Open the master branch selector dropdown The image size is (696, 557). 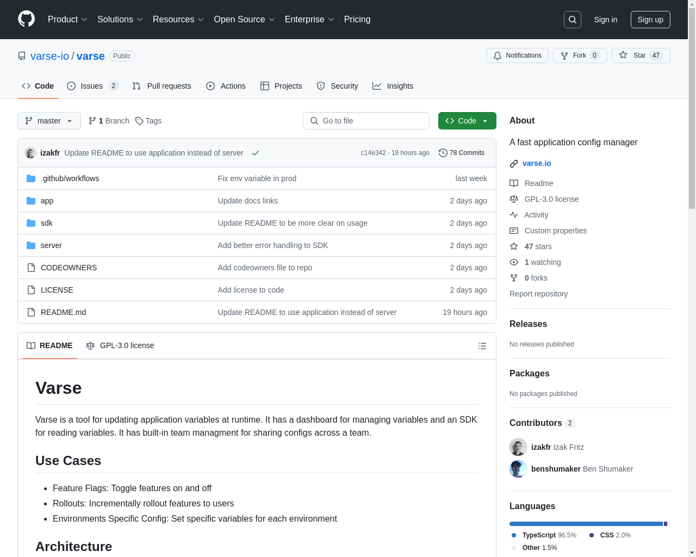point(49,121)
